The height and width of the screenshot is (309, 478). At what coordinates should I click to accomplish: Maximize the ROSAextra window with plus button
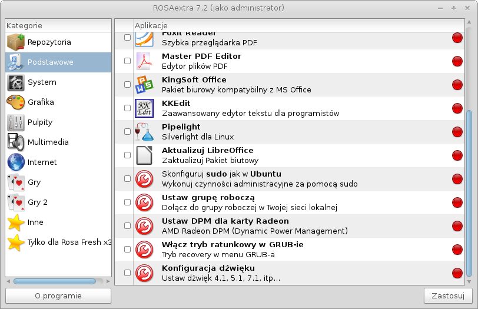tap(454, 8)
